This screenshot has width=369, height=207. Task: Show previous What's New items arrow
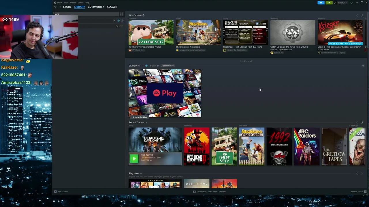click(357, 15)
